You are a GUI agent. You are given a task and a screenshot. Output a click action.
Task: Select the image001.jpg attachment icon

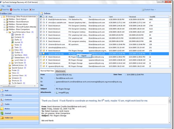point(57,93)
